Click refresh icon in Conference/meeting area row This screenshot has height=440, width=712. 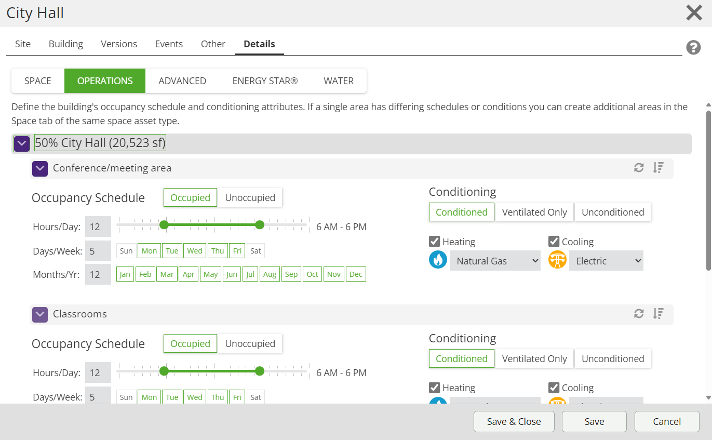[639, 168]
